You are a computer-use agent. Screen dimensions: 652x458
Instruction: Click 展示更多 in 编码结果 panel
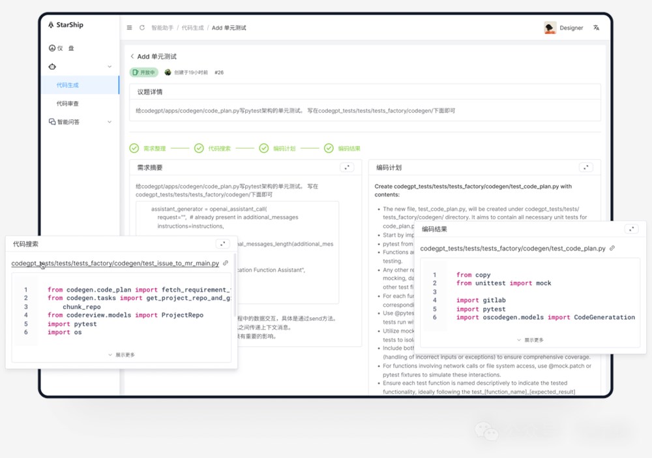(530, 340)
